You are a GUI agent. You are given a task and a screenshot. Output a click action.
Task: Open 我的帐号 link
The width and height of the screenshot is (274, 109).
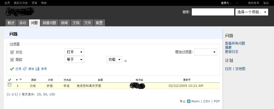click(x=253, y=3)
